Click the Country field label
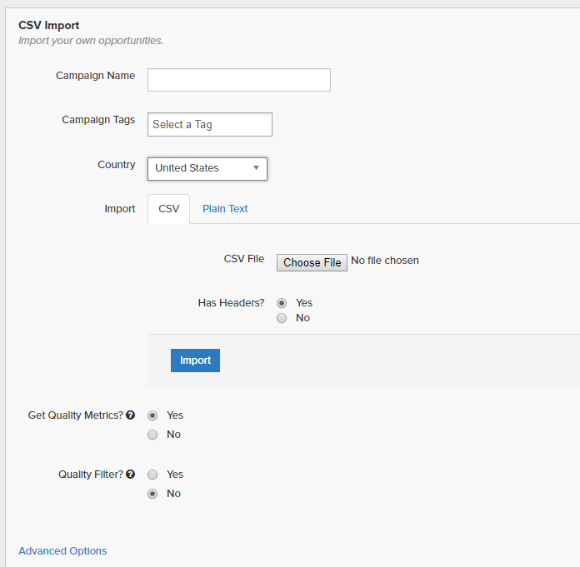This screenshot has height=567, width=580. pyautogui.click(x=116, y=165)
